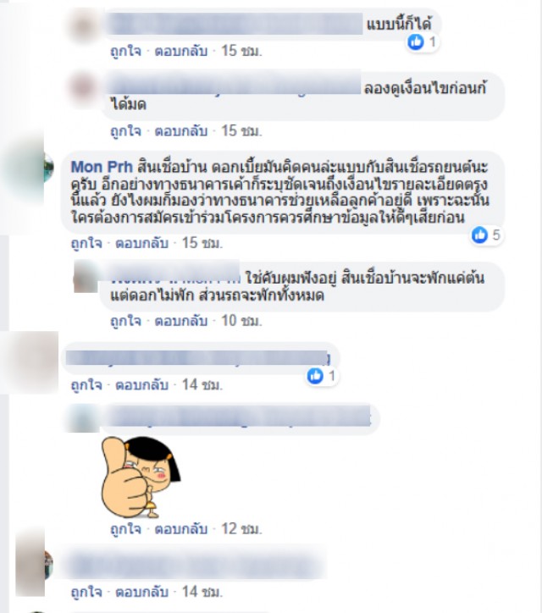Image resolution: width=542 pixels, height=613 pixels.
Task: Click Mon Prh's blurred avatar picture
Action: coord(27,168)
